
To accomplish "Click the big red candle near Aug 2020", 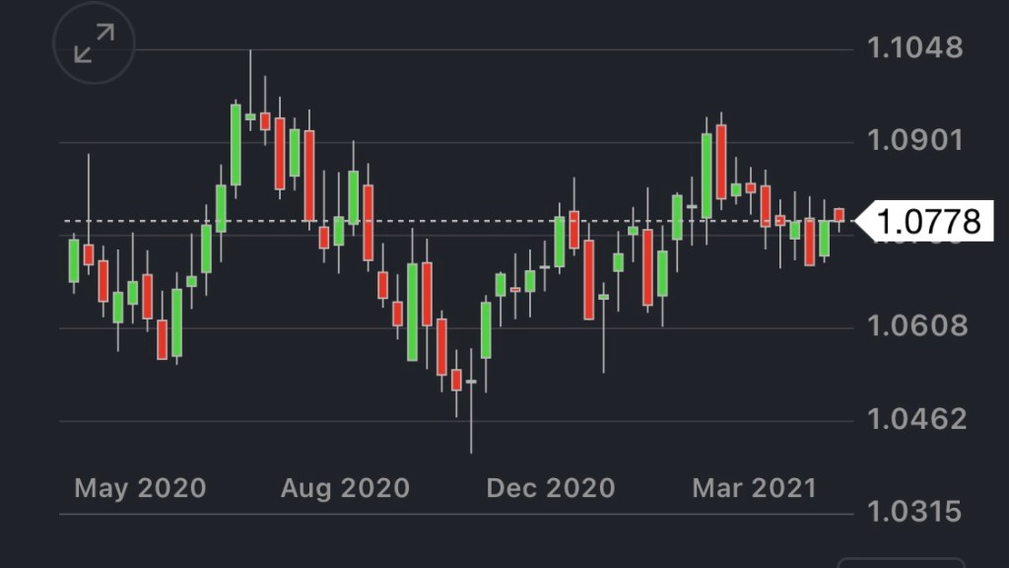I will coord(309,176).
